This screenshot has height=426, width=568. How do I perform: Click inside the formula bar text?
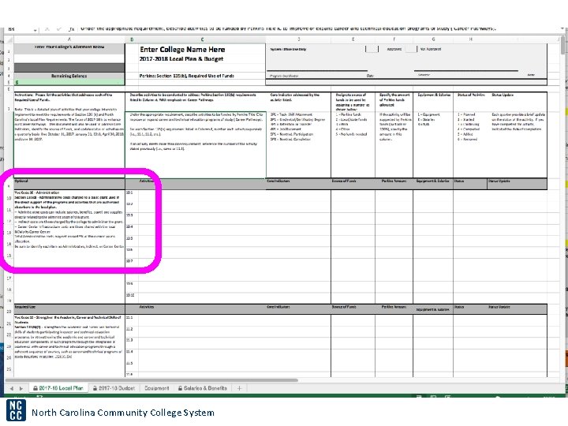click(x=288, y=28)
